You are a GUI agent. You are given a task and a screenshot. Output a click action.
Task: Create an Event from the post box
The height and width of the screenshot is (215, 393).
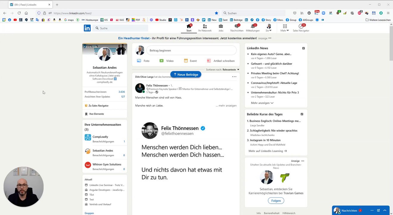click(x=190, y=61)
